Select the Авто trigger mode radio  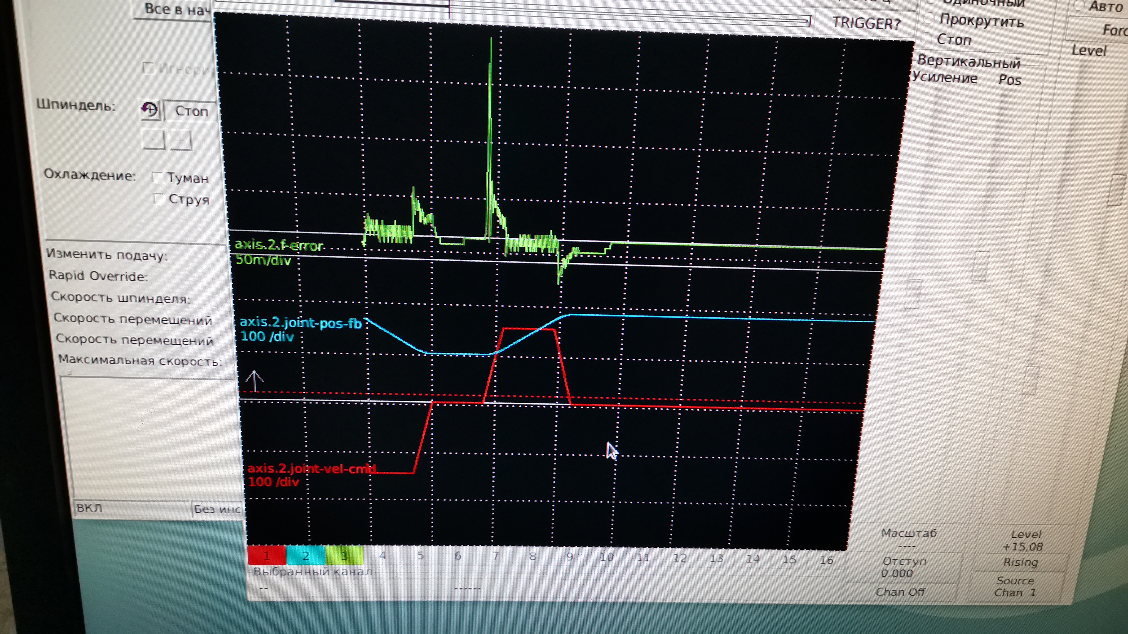[x=1079, y=6]
